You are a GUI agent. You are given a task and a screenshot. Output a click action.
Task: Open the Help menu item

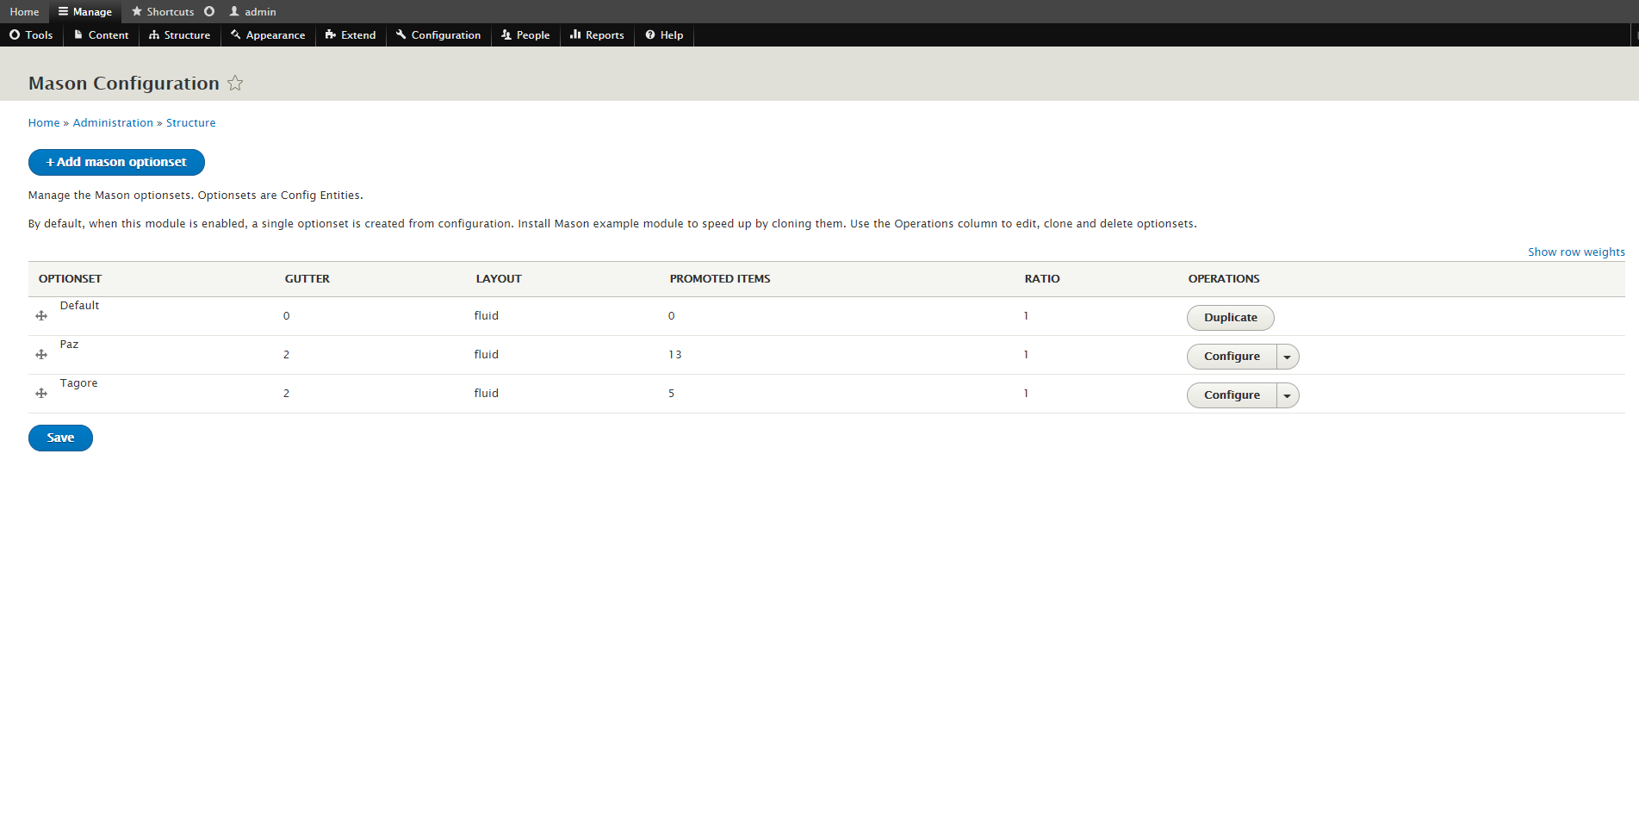[664, 35]
